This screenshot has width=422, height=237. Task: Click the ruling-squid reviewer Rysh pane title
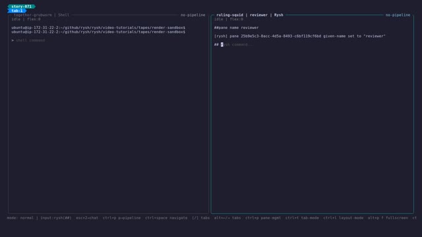tap(250, 15)
